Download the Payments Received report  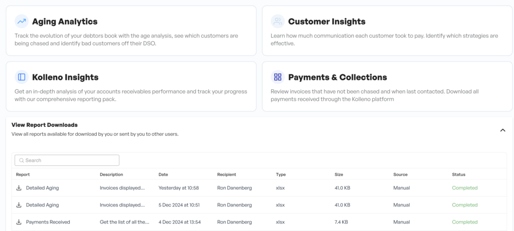(x=19, y=222)
